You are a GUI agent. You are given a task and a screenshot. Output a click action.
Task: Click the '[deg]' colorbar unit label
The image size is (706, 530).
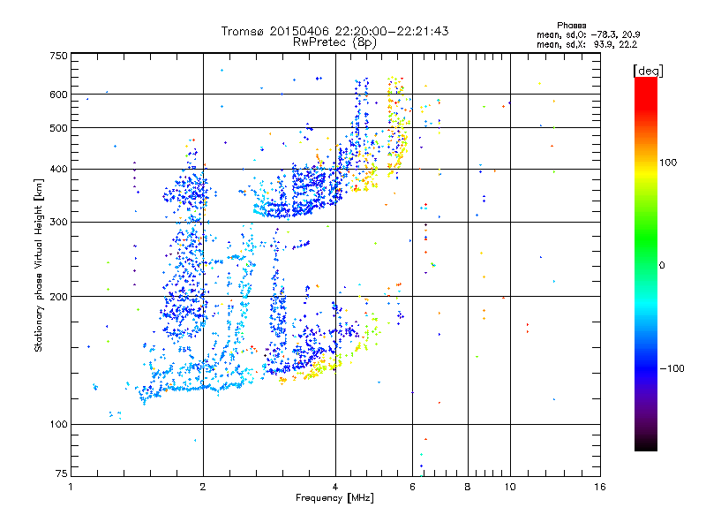tap(648, 71)
